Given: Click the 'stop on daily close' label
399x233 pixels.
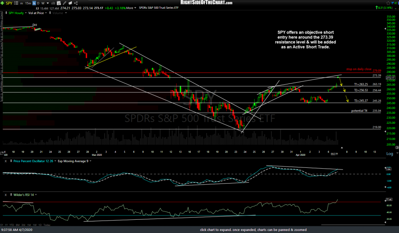Looking at the screenshot, I should coord(359,69).
